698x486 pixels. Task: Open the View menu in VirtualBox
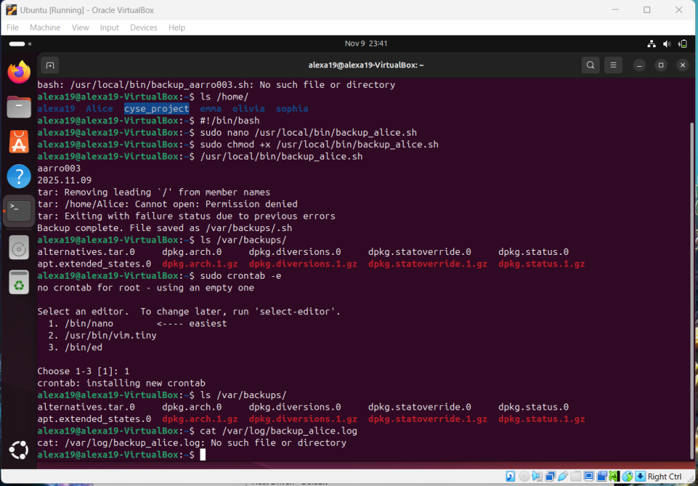(x=80, y=27)
